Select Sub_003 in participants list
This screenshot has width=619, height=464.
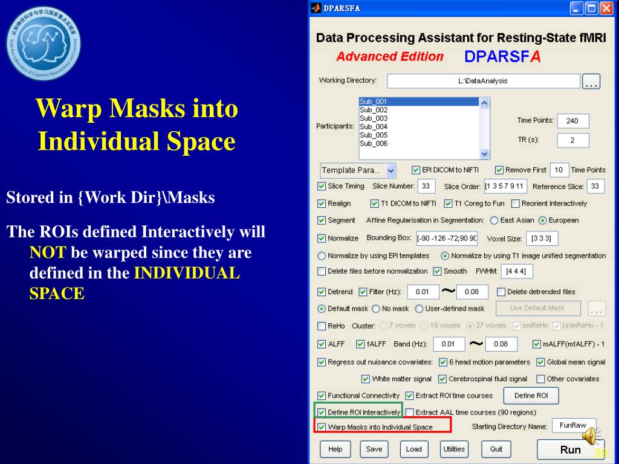coord(420,118)
